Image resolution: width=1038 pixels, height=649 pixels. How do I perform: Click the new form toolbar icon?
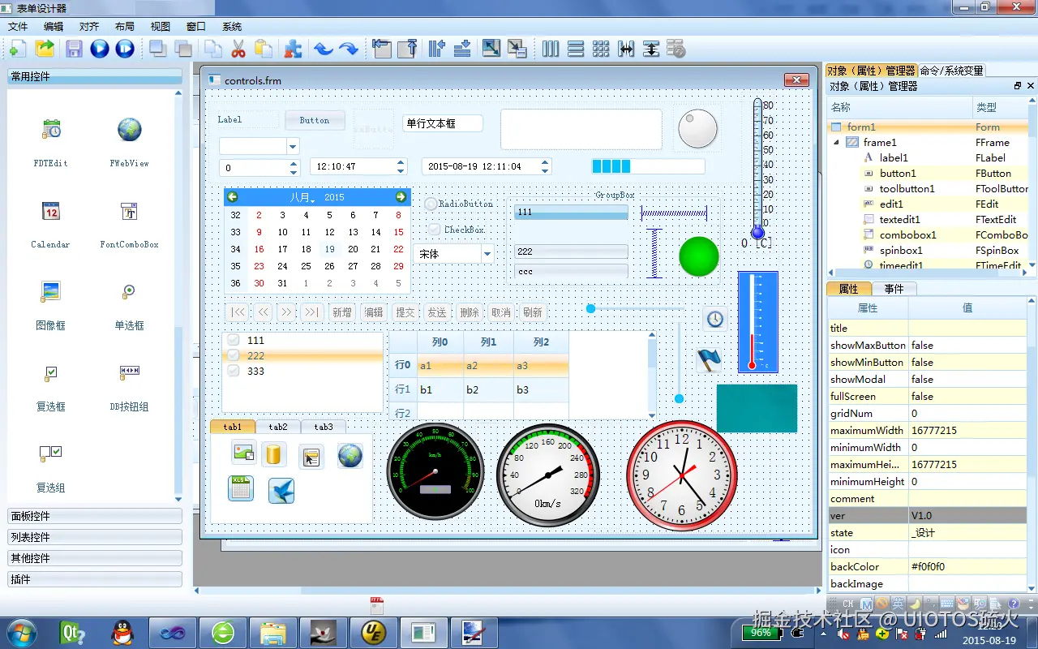pyautogui.click(x=17, y=49)
